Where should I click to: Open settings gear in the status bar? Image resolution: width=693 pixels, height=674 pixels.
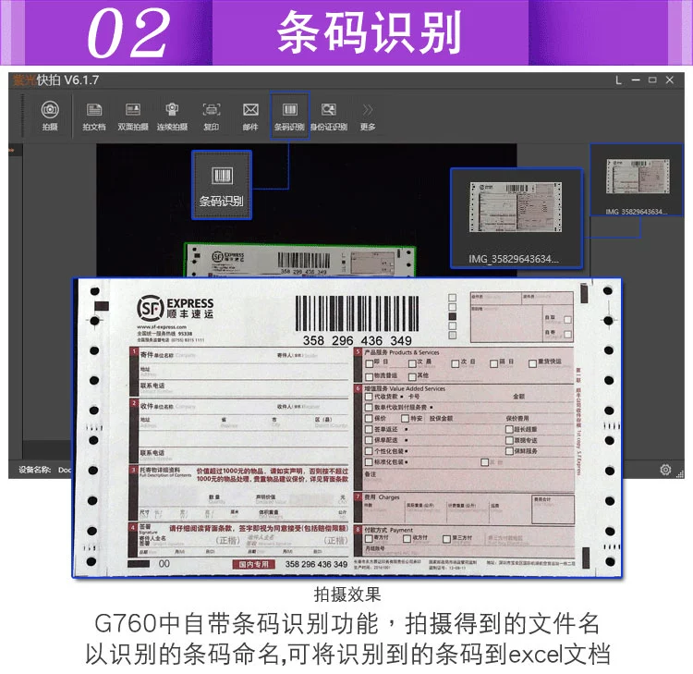click(665, 470)
